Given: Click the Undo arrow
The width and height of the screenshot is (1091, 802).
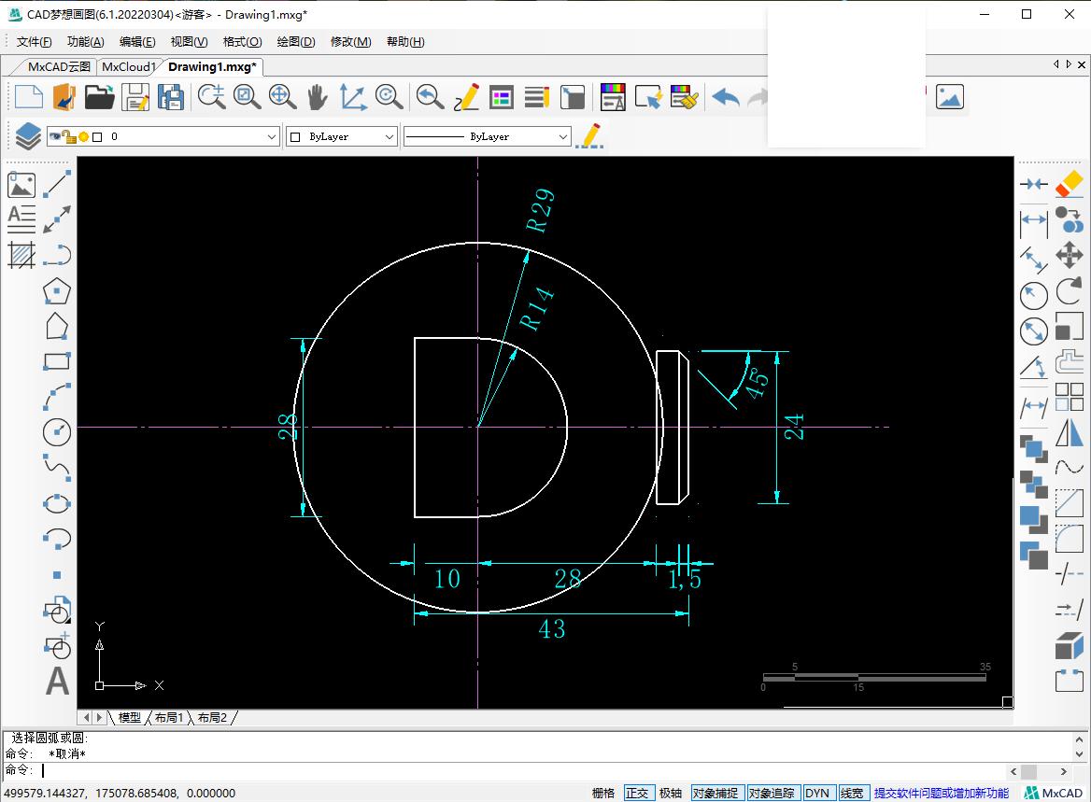Looking at the screenshot, I should click(x=725, y=97).
